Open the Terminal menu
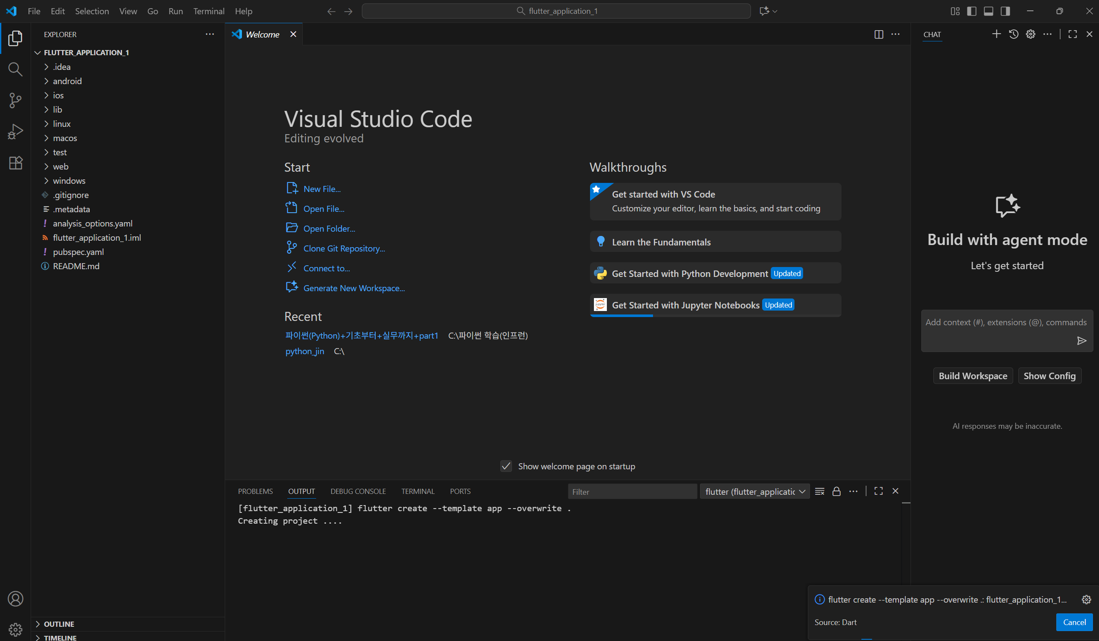Viewport: 1099px width, 641px height. pyautogui.click(x=208, y=11)
